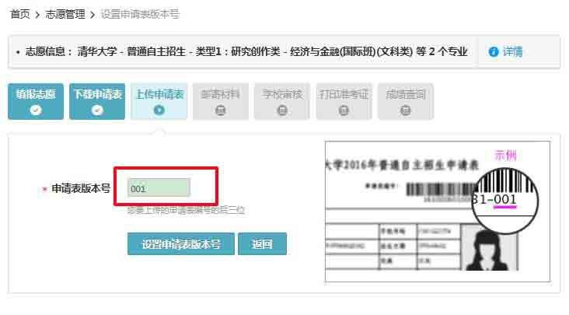Click the grey status icon under 打印准考证
This screenshot has height=315, width=569.
[344, 110]
